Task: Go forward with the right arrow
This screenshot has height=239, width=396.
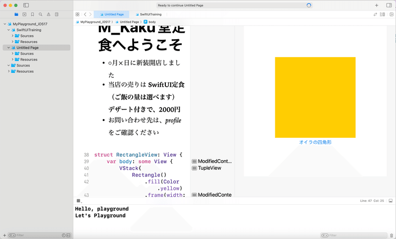Action: point(90,14)
